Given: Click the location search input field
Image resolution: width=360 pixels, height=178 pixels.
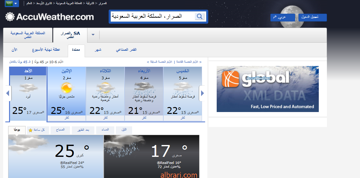Looking at the screenshot, I should click(x=153, y=16).
